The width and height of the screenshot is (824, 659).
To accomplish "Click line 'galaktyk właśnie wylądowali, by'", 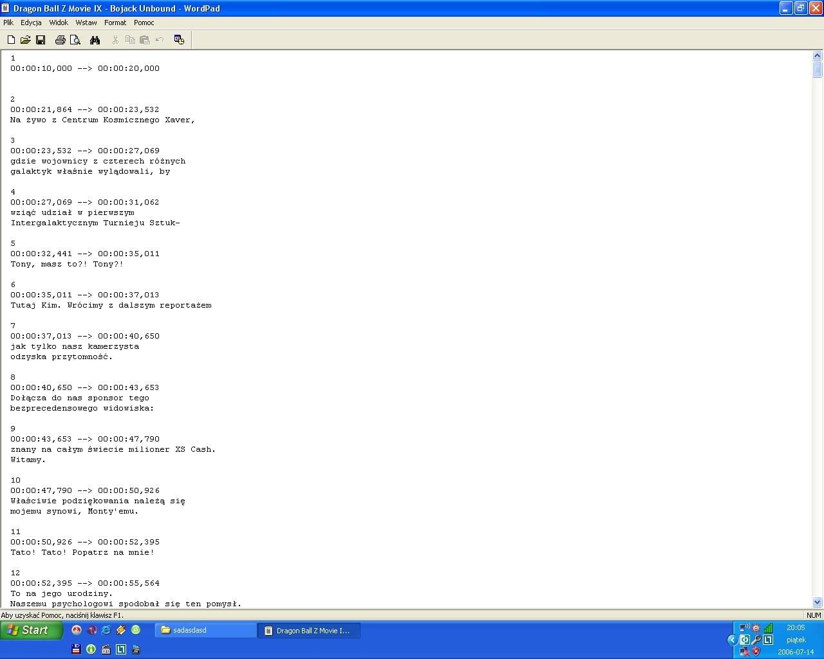I will [90, 171].
